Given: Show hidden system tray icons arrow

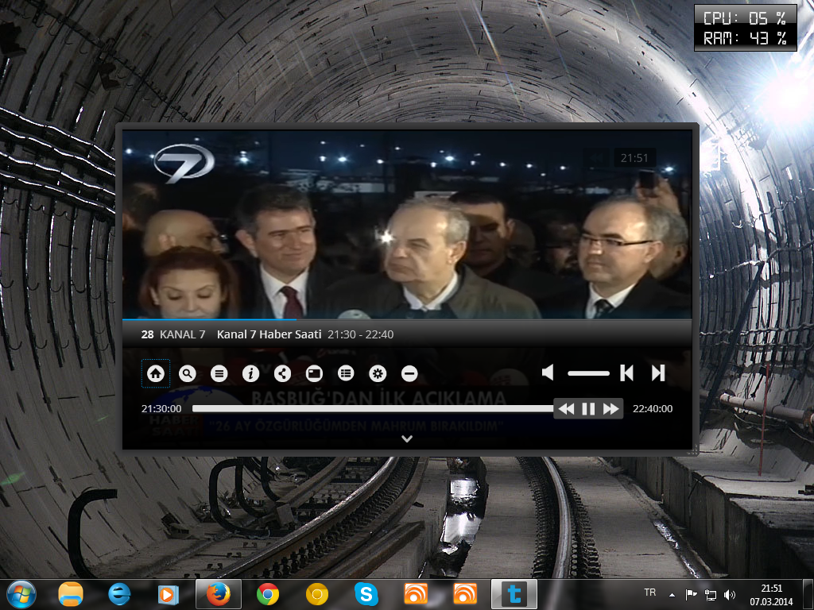Looking at the screenshot, I should coord(672,594).
